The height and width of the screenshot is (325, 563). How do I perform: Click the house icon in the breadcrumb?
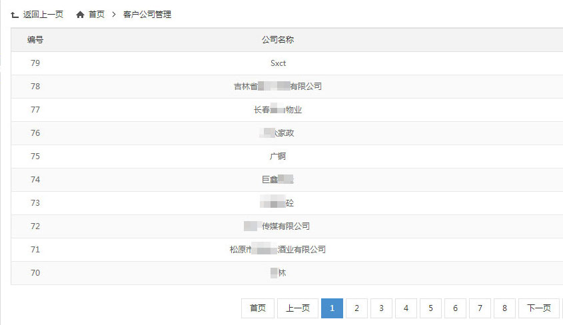81,15
